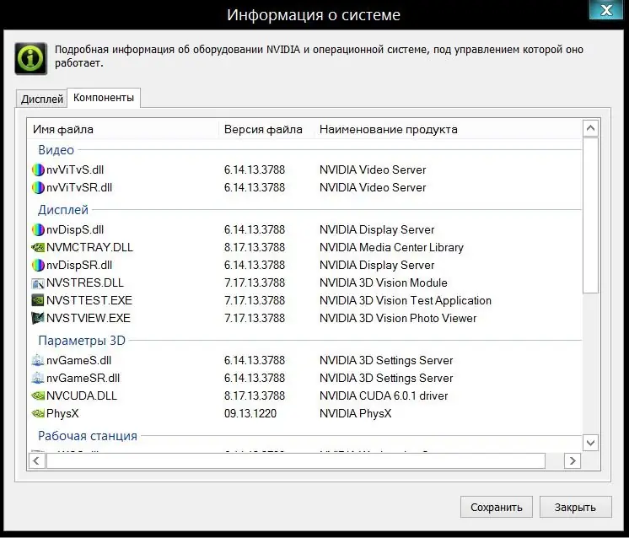Click the vertical scrollbar down arrow
This screenshot has width=629, height=538.
[591, 443]
